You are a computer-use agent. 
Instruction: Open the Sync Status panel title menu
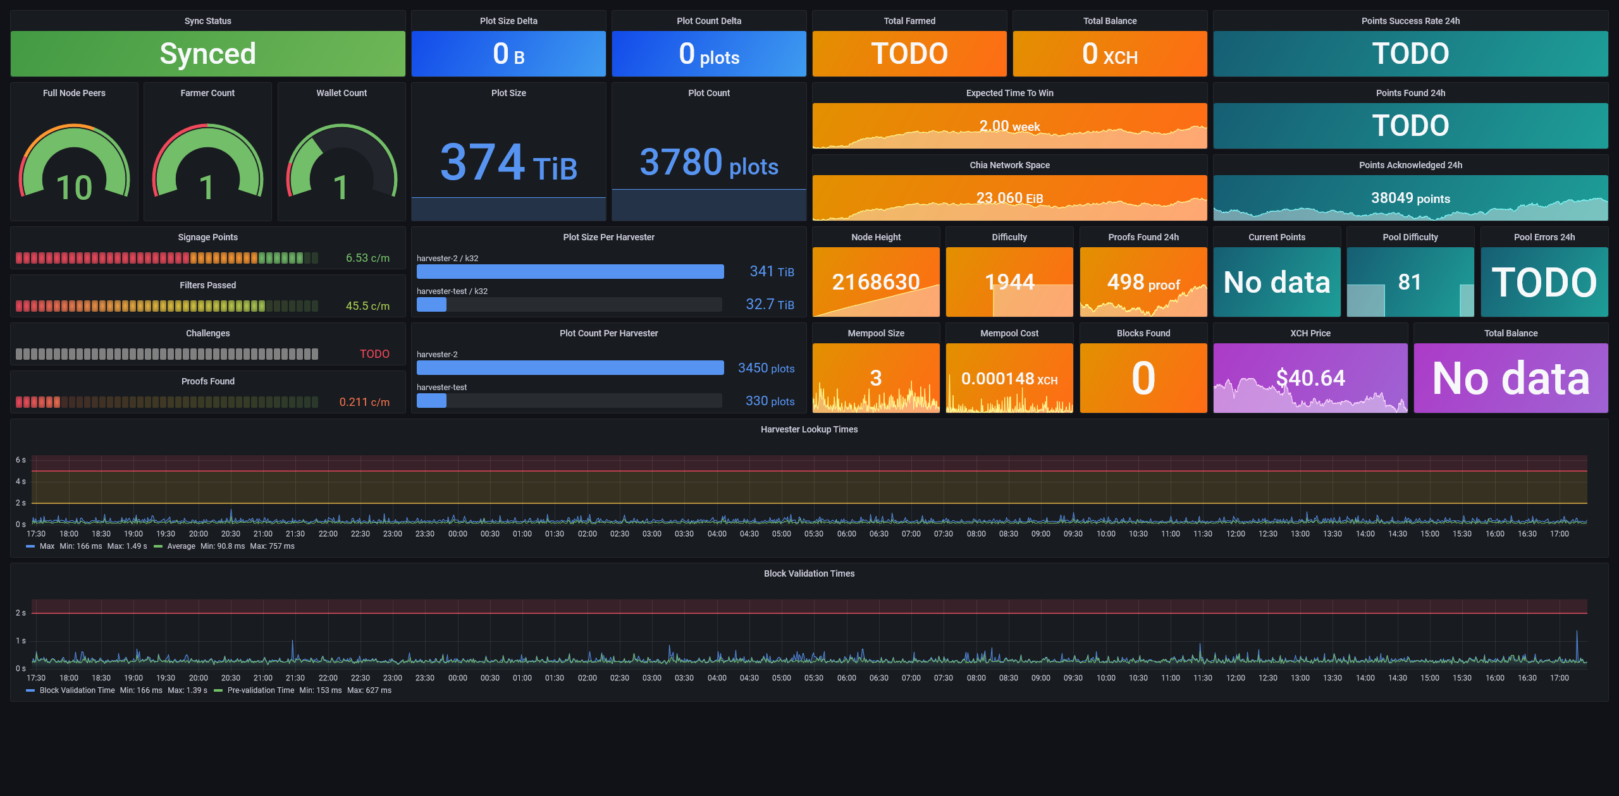tap(207, 21)
